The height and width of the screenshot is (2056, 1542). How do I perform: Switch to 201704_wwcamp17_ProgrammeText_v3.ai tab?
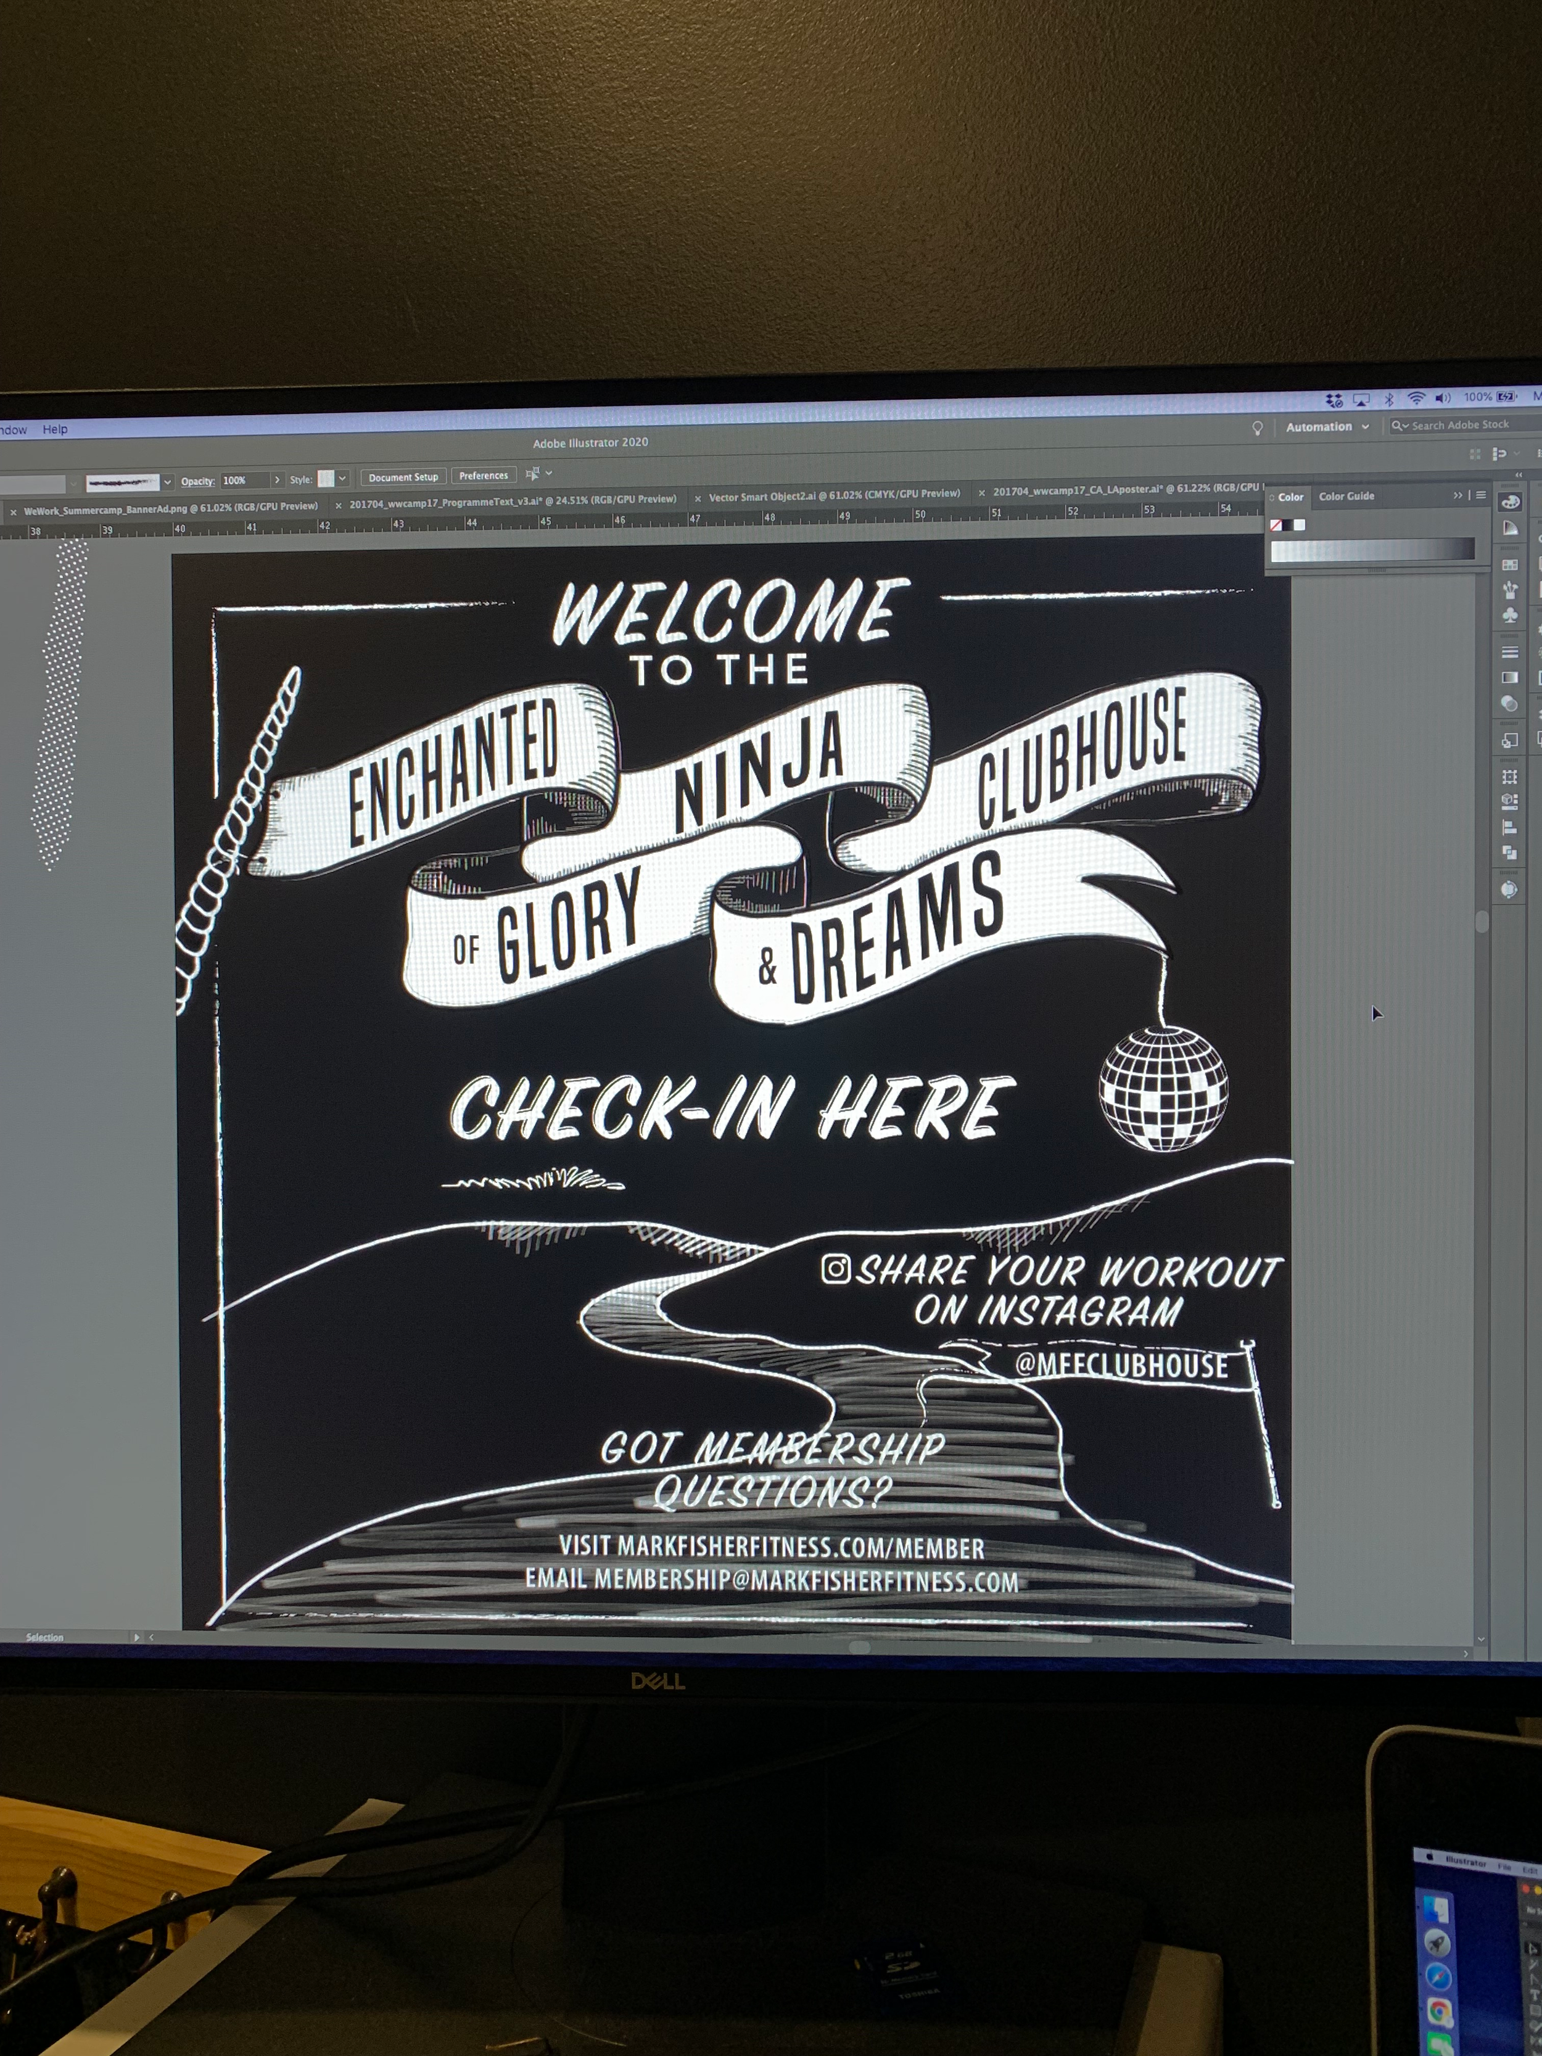(x=512, y=502)
